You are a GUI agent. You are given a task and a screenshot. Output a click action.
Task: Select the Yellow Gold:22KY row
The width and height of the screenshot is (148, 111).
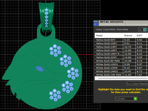coord(121,57)
